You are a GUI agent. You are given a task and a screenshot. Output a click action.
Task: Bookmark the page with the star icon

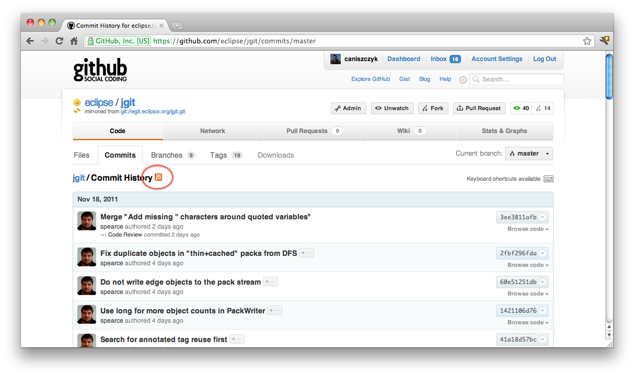click(587, 41)
